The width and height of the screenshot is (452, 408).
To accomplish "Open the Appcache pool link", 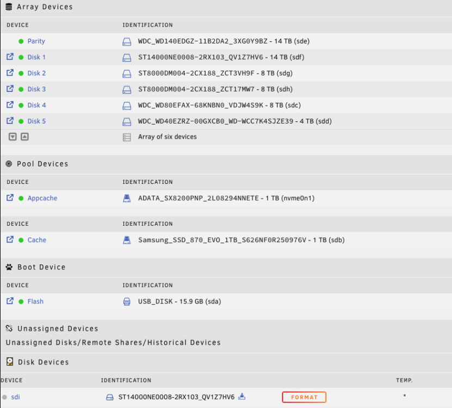I will pyautogui.click(x=42, y=198).
